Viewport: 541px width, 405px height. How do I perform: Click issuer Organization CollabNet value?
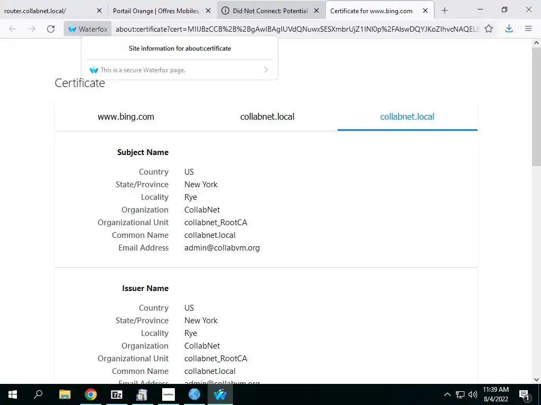tap(202, 346)
